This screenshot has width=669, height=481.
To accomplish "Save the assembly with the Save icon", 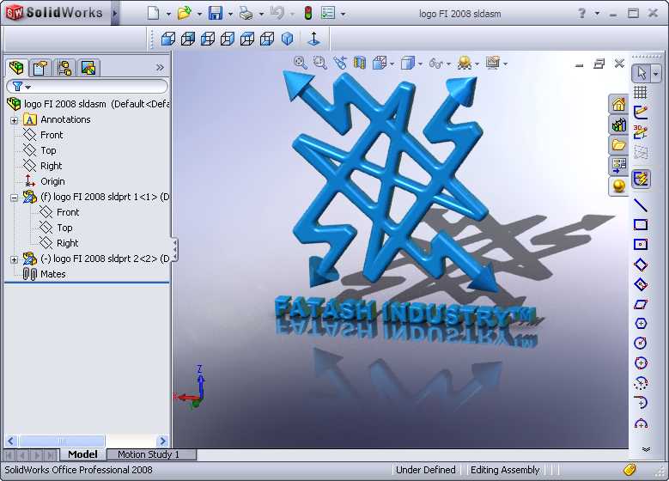I will pyautogui.click(x=216, y=13).
